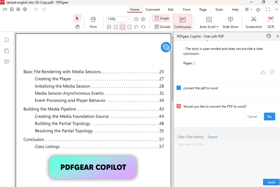Click the document vertical scrollbar

pyautogui.click(x=172, y=68)
